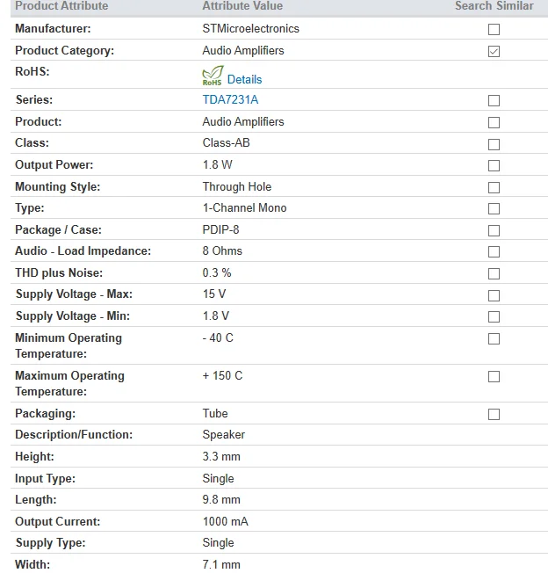Tick the Package / Case PDIP-8 checkbox
This screenshot has height=573, width=548.
pos(494,230)
